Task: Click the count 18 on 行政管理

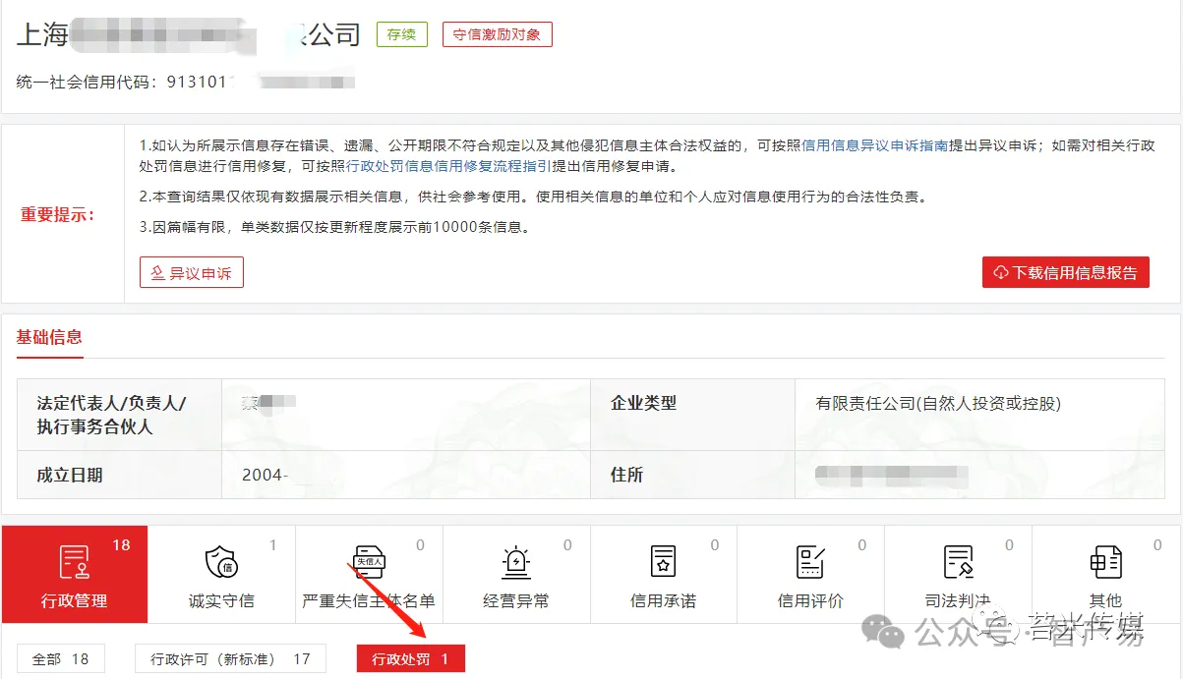Action: coord(121,544)
